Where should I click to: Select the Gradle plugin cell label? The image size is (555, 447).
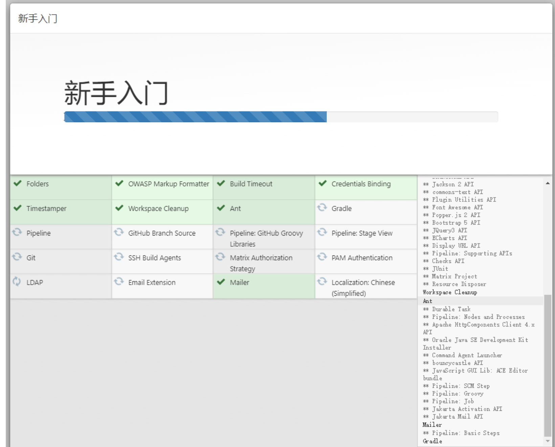tap(341, 208)
